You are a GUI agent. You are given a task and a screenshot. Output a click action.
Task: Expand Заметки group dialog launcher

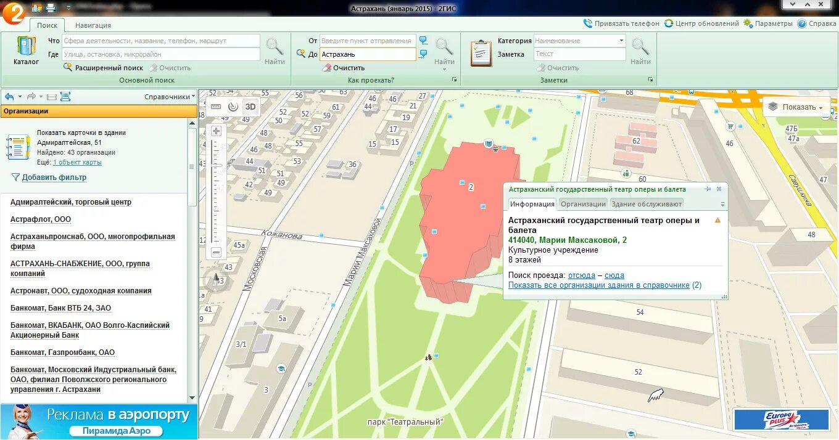point(650,80)
